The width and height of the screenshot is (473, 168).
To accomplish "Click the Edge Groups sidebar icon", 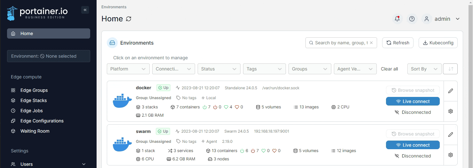I will pyautogui.click(x=13, y=90).
